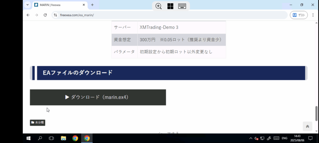Show hidden system tray icons

coord(250,138)
